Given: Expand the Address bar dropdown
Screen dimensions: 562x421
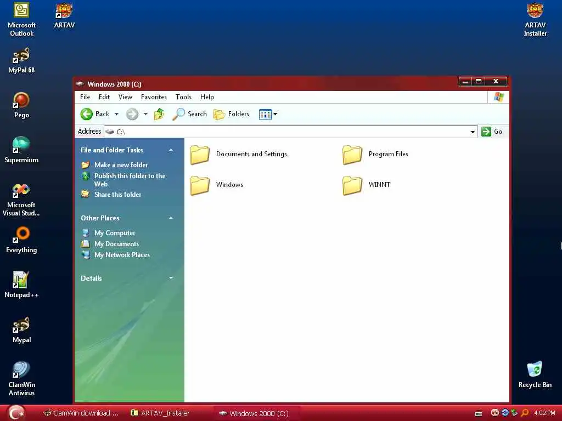Looking at the screenshot, I should pos(473,132).
